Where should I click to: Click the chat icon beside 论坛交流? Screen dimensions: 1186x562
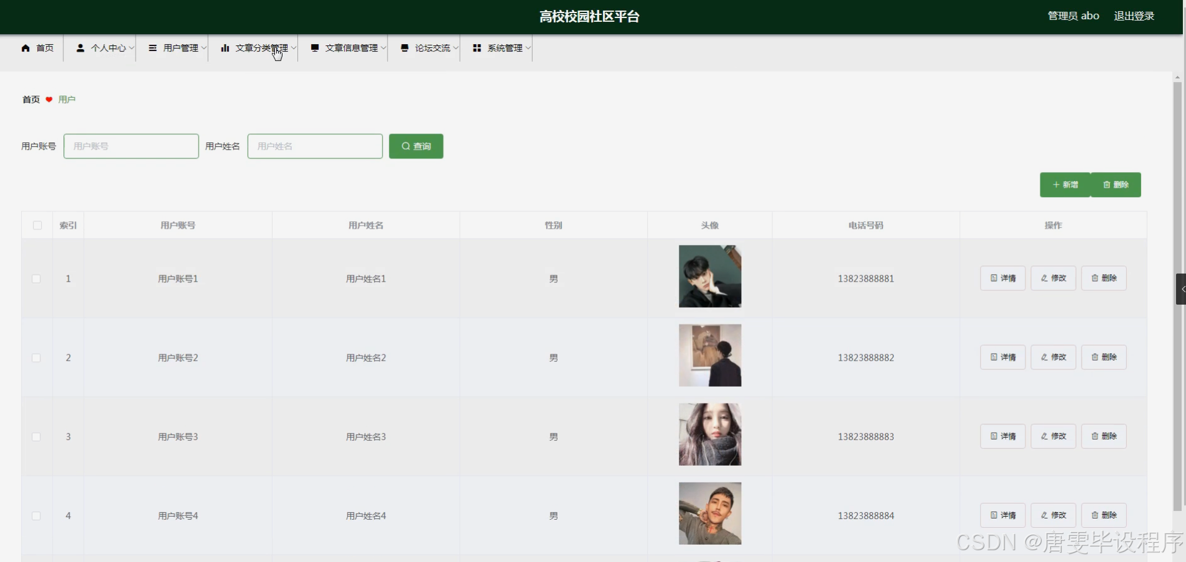tap(404, 48)
